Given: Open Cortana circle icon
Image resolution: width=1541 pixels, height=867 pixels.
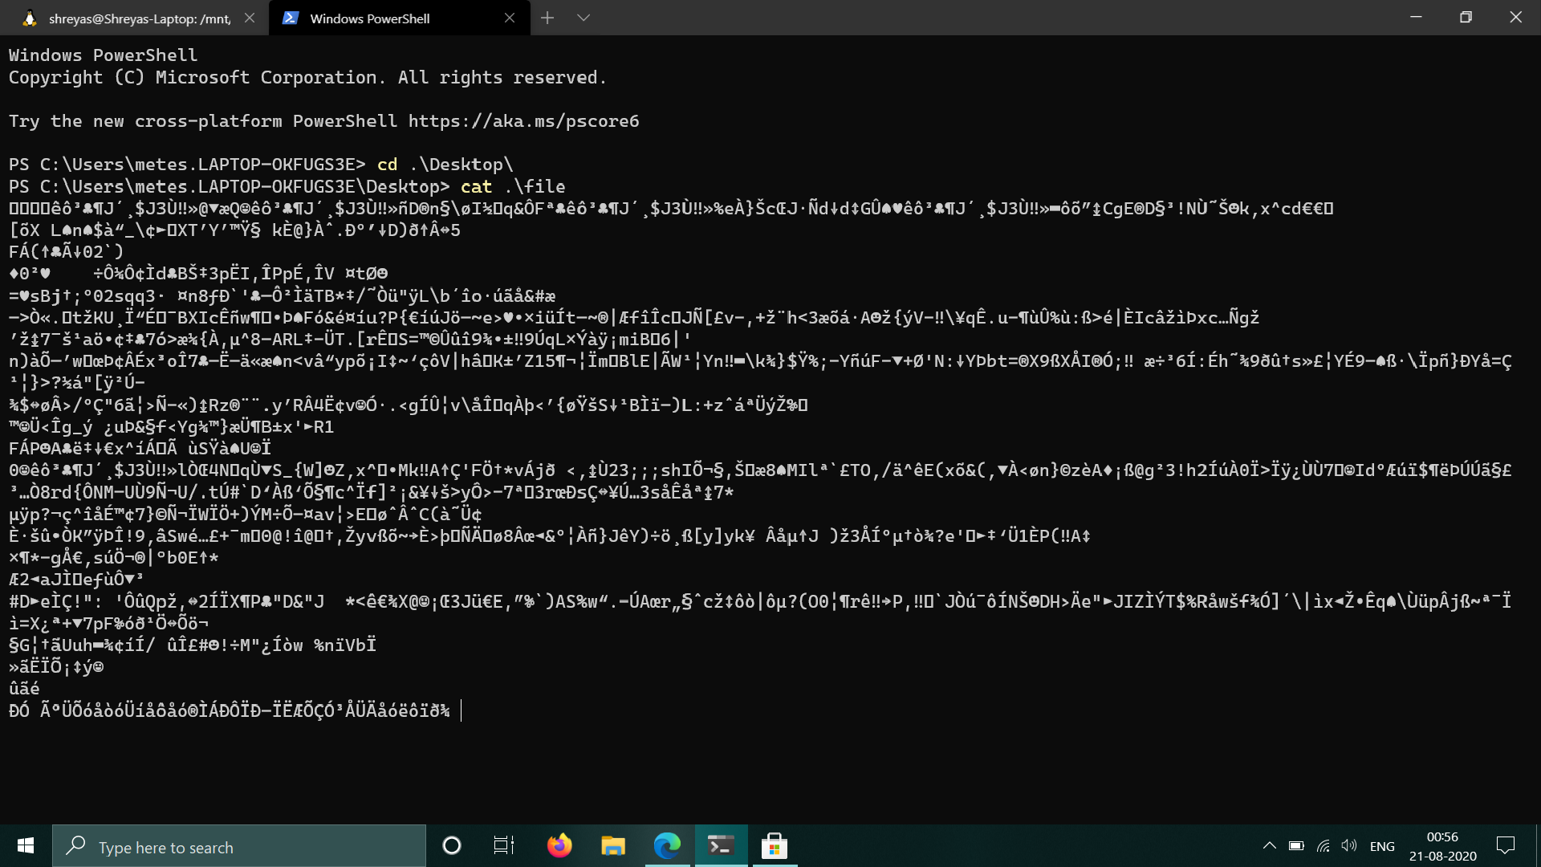Looking at the screenshot, I should [x=452, y=845].
